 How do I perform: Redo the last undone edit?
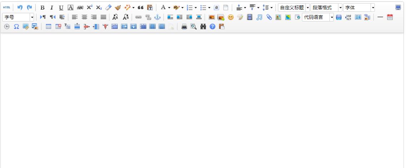(x=29, y=8)
